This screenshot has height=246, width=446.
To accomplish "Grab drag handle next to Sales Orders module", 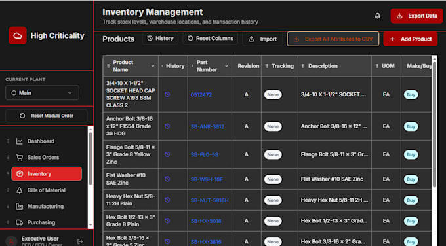I will tap(8, 157).
